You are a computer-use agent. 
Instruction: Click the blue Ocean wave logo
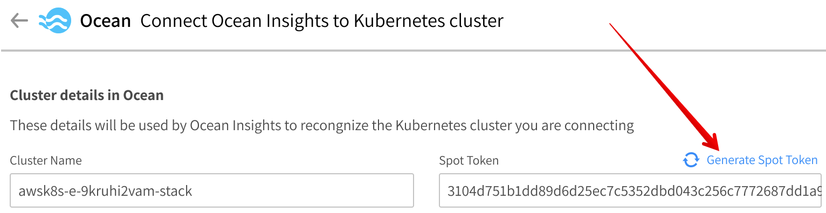pyautogui.click(x=55, y=21)
